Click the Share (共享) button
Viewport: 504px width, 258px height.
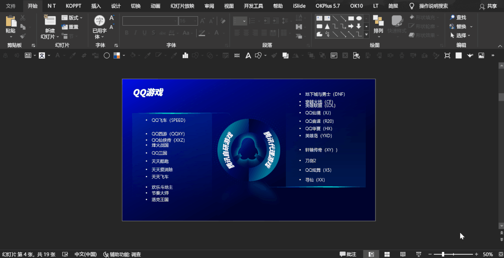click(488, 6)
